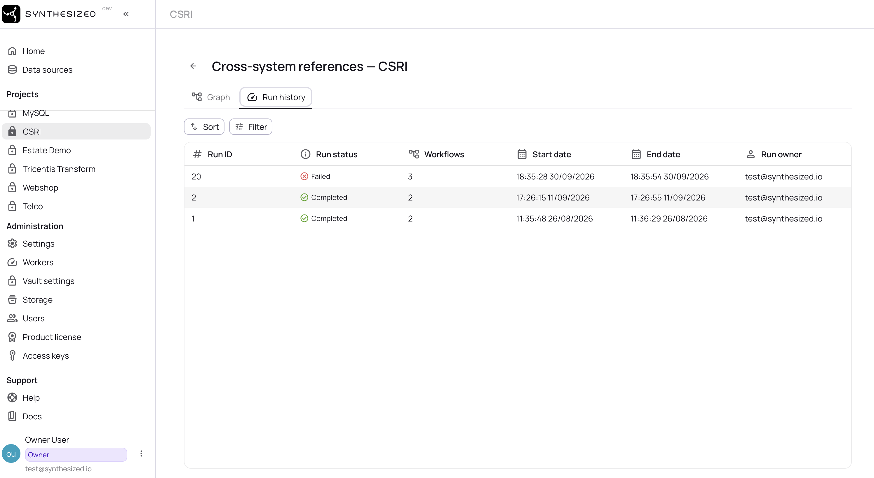Click the CSRI breadcrumb title
This screenshot has height=478, width=874.
[x=181, y=14]
